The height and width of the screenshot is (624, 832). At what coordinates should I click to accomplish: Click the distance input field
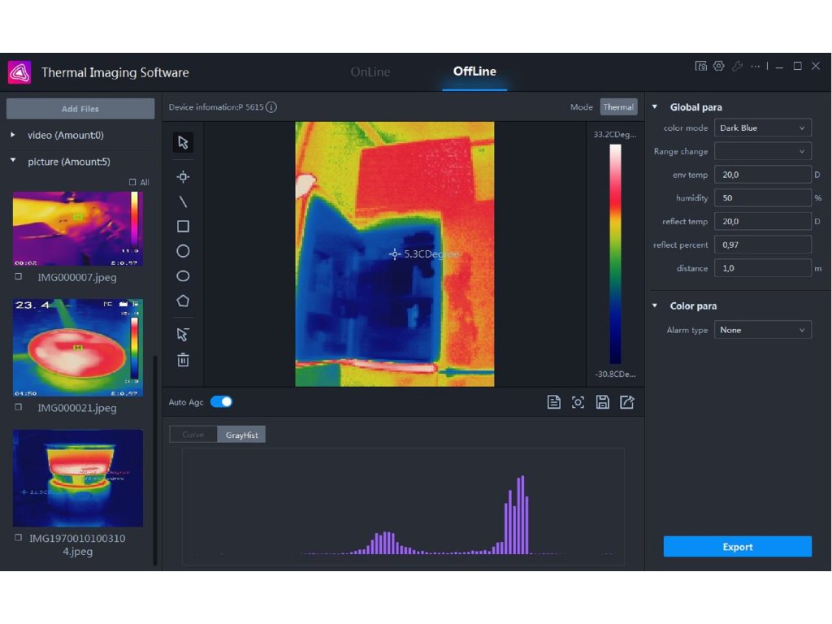tap(762, 268)
